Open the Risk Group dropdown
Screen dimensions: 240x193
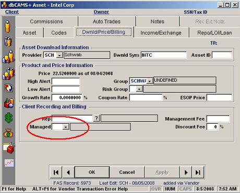coord(139,89)
